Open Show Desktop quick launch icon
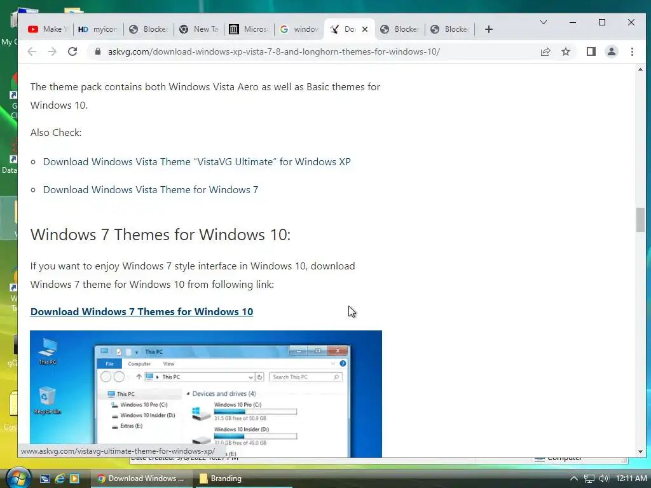This screenshot has height=488, width=651. [45, 478]
